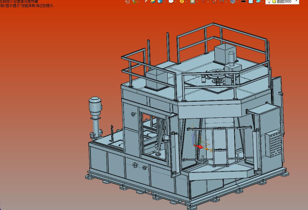The image size is (308, 210).
Task: Click the red crosshair icon
Action: tap(203, 1)
